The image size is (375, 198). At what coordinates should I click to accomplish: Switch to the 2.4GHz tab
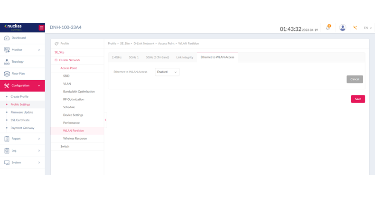click(117, 57)
